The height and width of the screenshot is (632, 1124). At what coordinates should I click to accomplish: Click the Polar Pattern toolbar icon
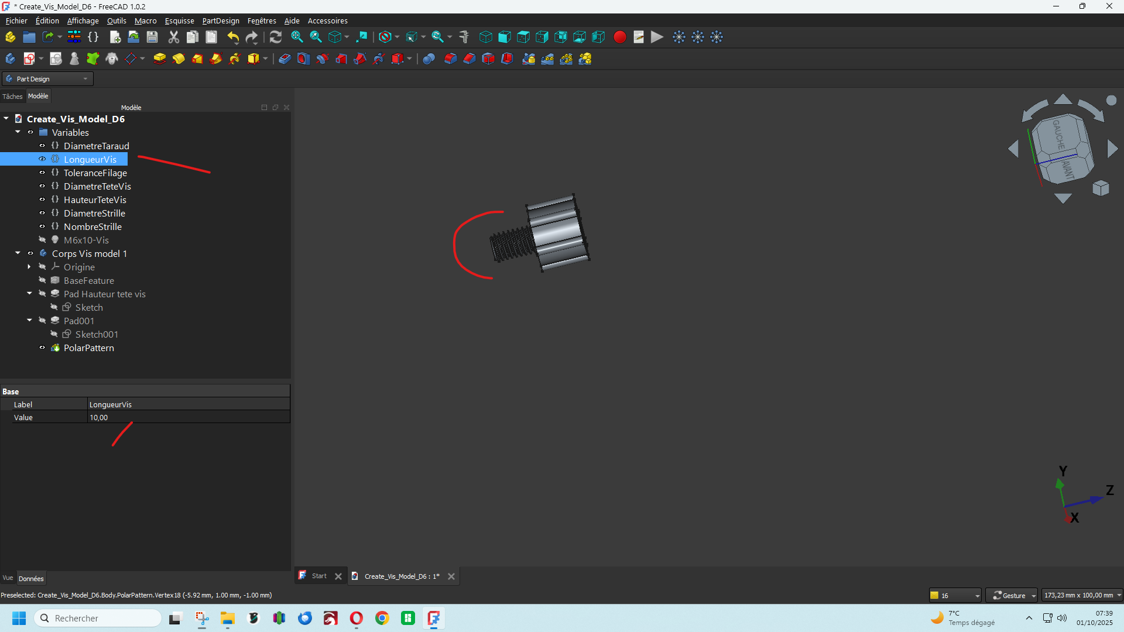[566, 59]
